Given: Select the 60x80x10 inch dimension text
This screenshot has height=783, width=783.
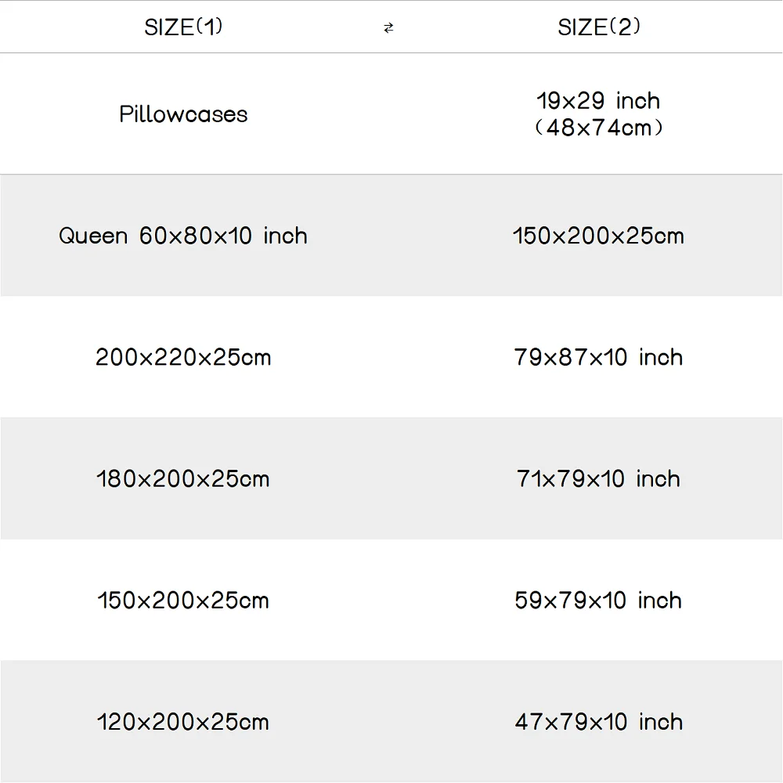Looking at the screenshot, I should (223, 236).
